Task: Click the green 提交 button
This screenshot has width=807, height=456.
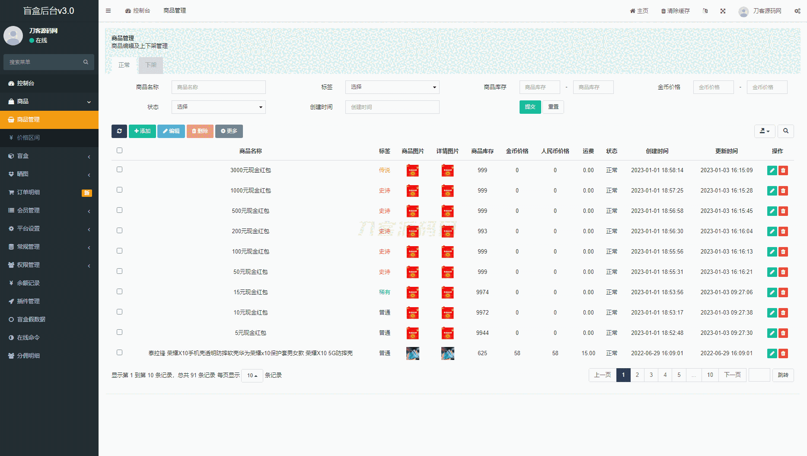Action: 530,107
